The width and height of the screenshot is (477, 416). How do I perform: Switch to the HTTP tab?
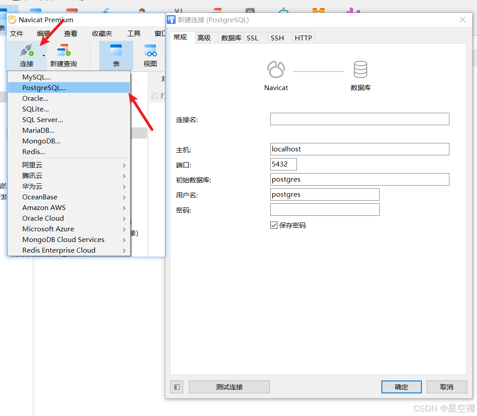(303, 38)
